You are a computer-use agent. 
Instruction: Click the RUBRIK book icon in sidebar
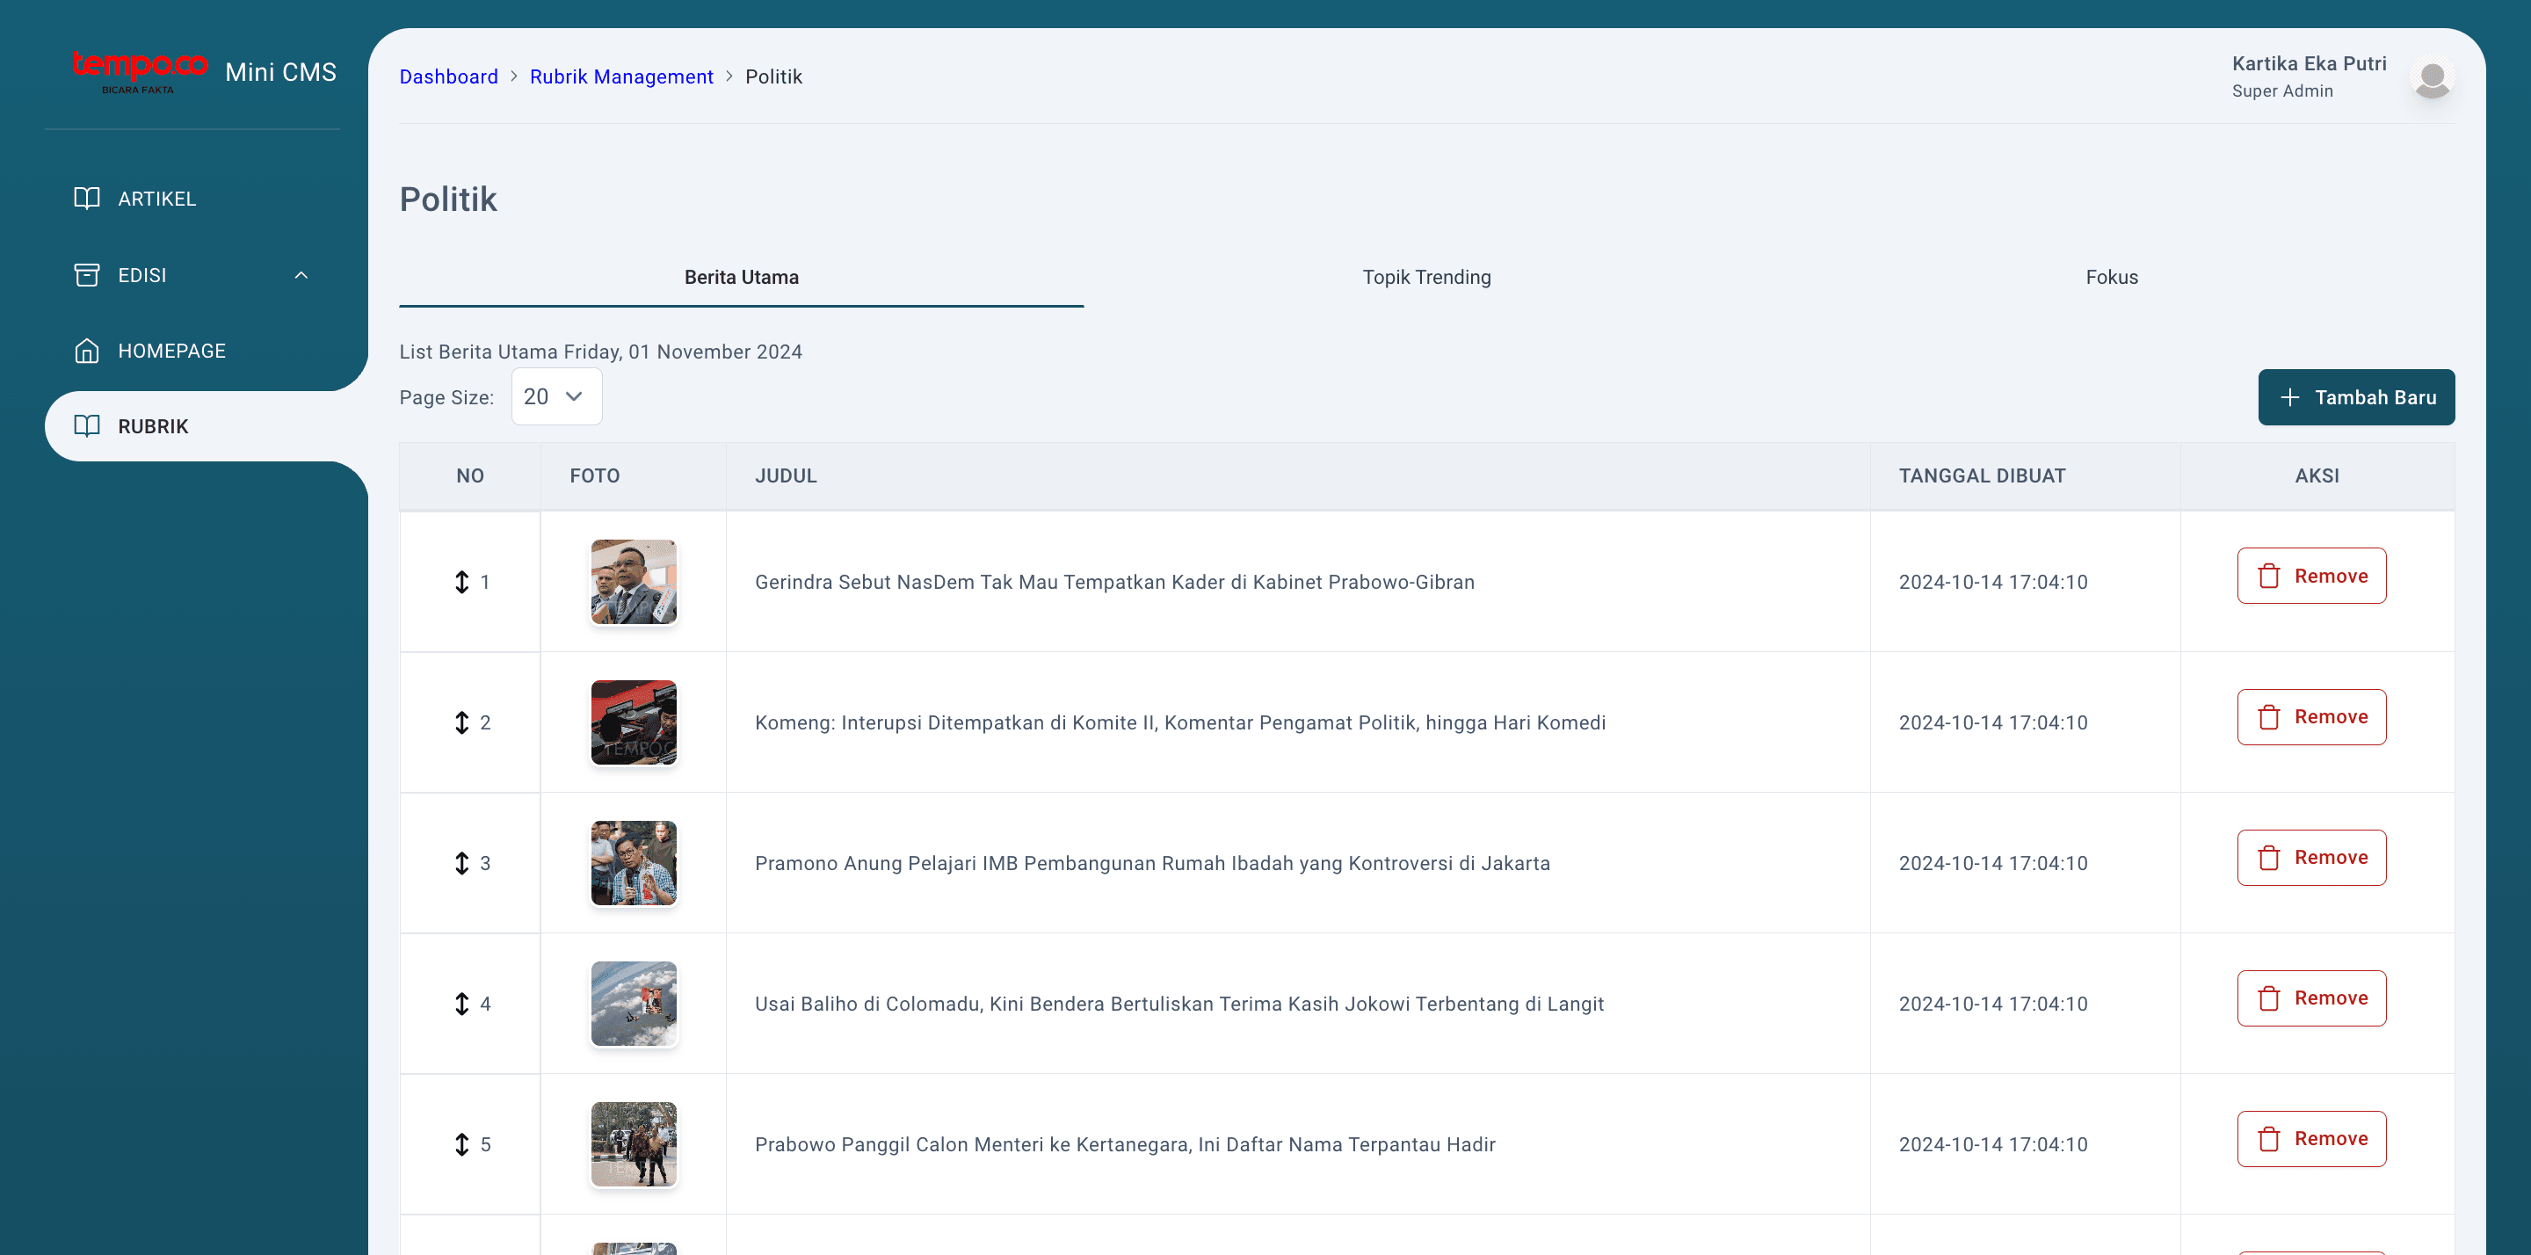point(86,426)
